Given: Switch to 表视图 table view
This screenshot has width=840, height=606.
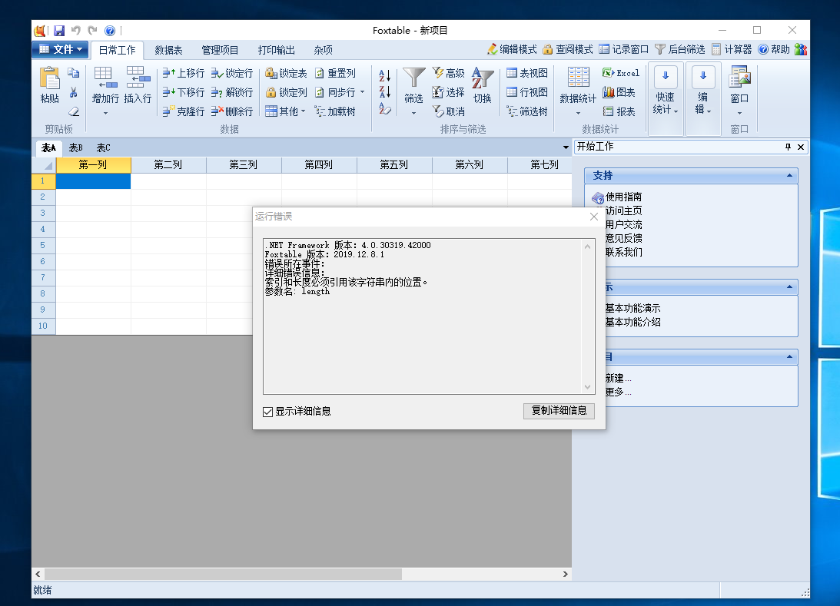Looking at the screenshot, I should (527, 73).
